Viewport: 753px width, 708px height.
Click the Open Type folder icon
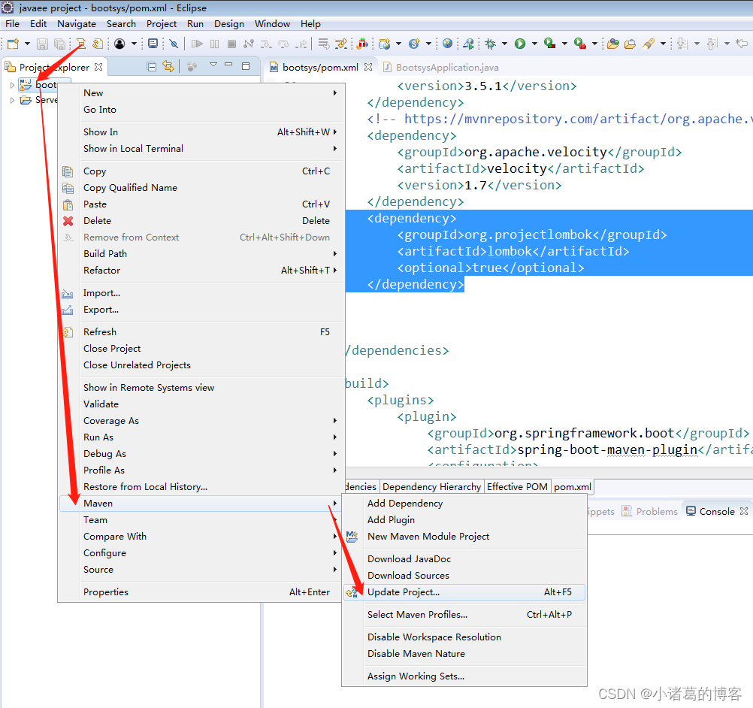pyautogui.click(x=612, y=44)
